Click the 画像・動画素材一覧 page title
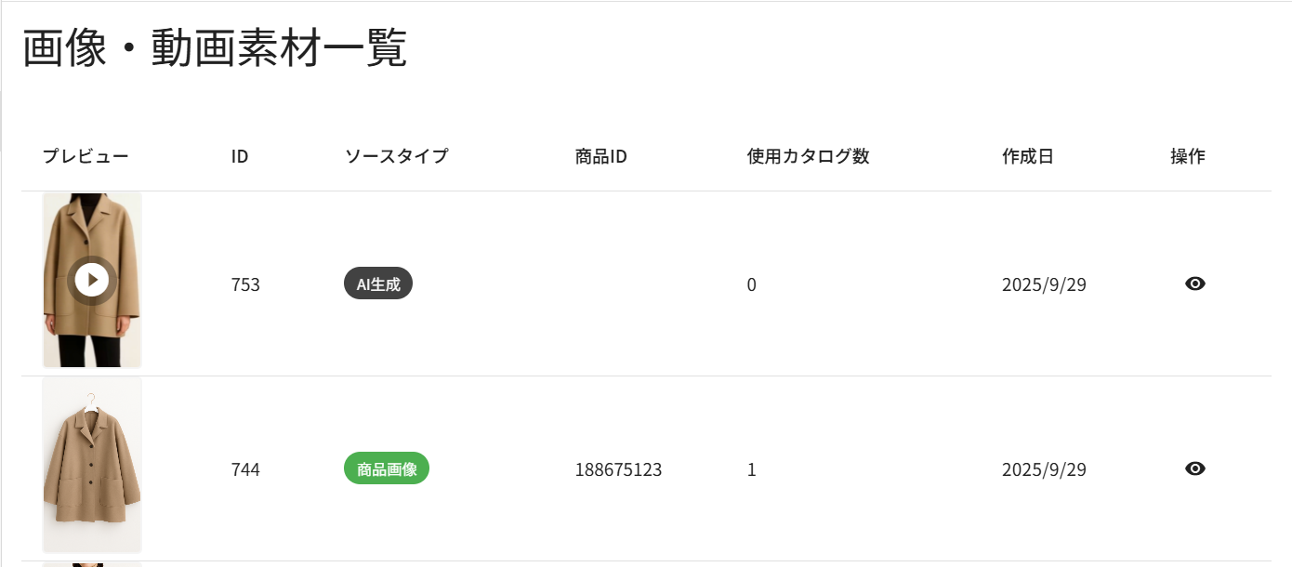 215,49
